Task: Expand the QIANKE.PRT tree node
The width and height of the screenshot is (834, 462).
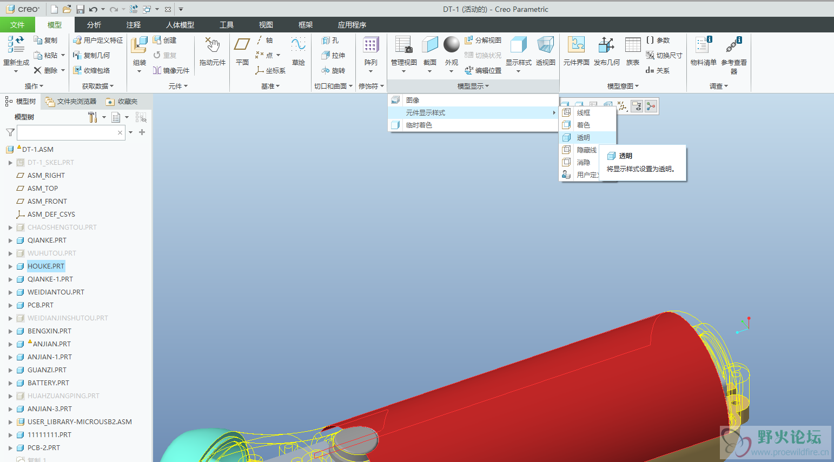Action: coord(10,240)
